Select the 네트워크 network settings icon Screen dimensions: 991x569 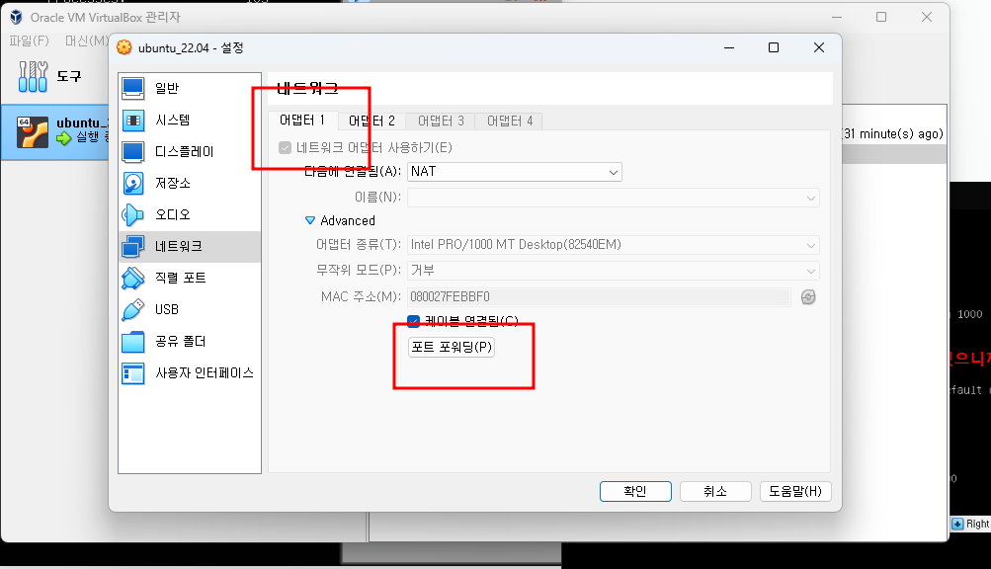point(132,247)
